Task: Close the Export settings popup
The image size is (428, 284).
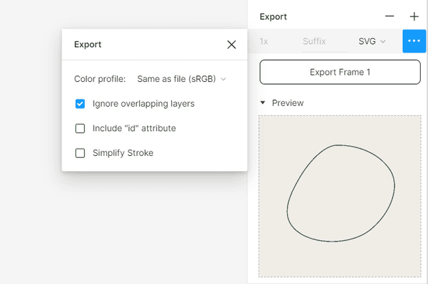Action: [231, 45]
